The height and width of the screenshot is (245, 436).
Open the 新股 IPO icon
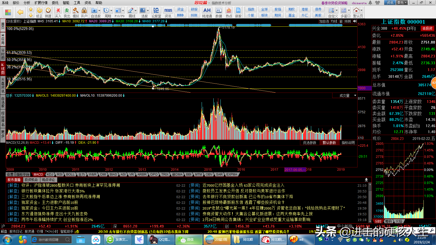[x=238, y=10]
